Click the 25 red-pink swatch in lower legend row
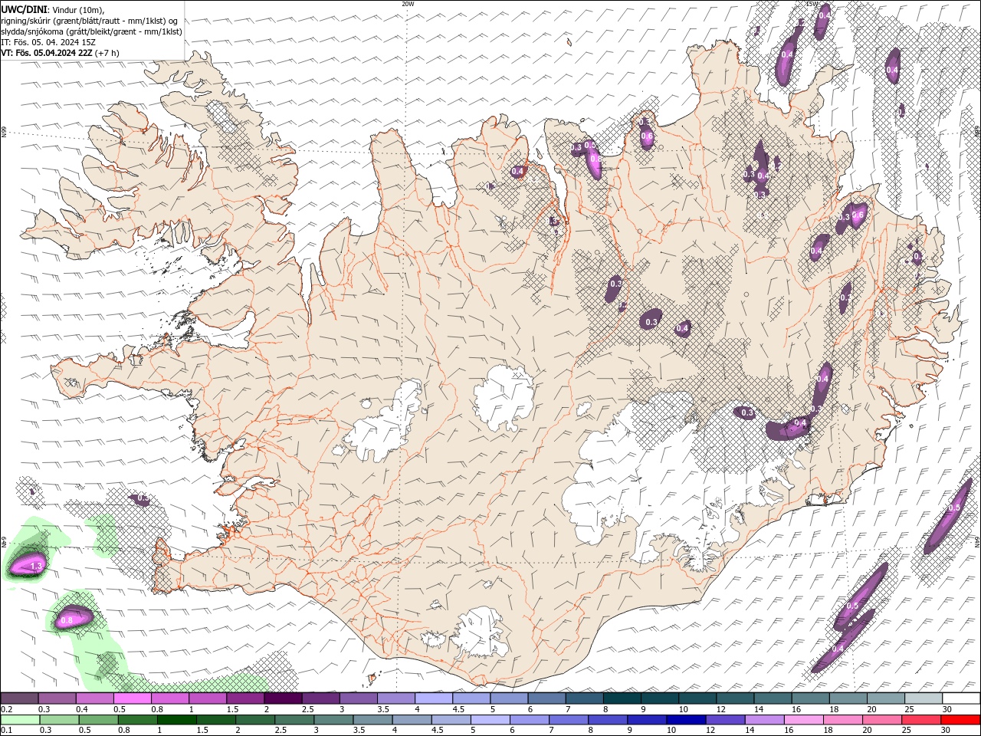981x736 pixels. [921, 720]
